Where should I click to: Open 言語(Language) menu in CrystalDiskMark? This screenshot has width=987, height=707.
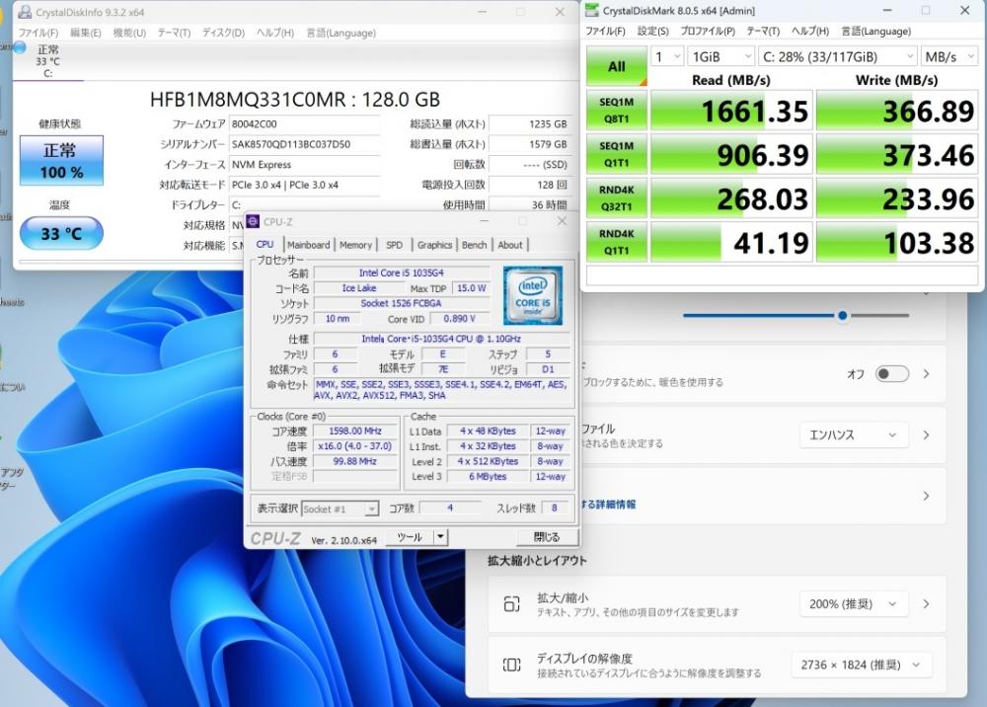coord(875,31)
